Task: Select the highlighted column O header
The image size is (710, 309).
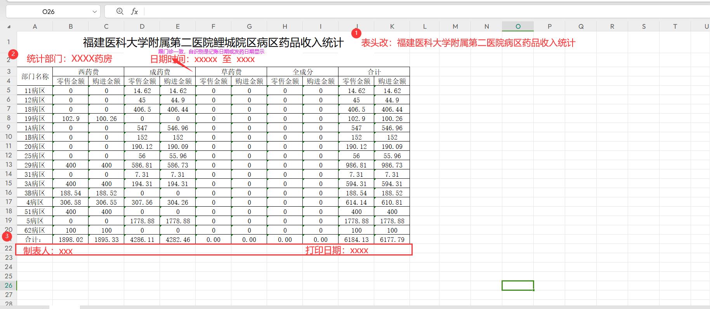Action: (x=518, y=26)
